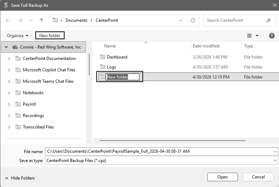Click the Dashboard folder icon
The image size is (279, 187).
coord(103,57)
